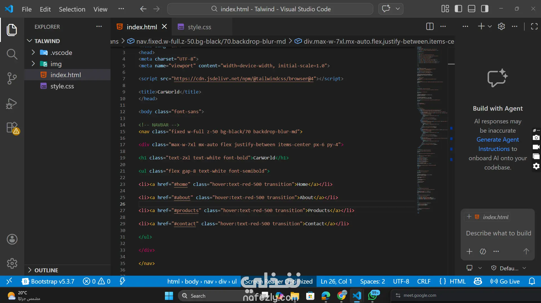Open Default approvals dropdown

click(x=509, y=268)
